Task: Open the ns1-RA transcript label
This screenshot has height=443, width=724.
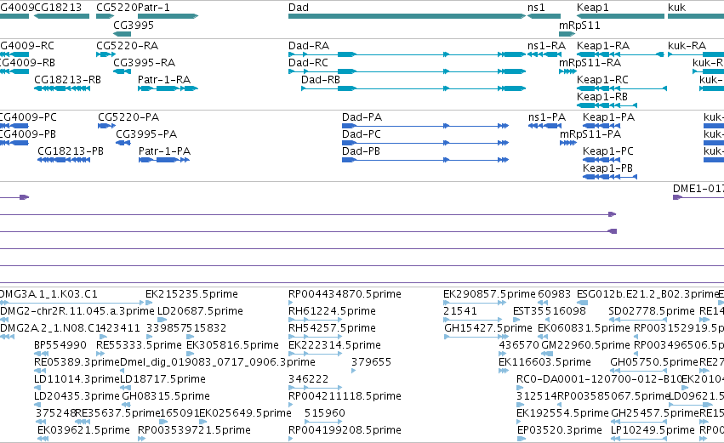Action: pos(546,46)
